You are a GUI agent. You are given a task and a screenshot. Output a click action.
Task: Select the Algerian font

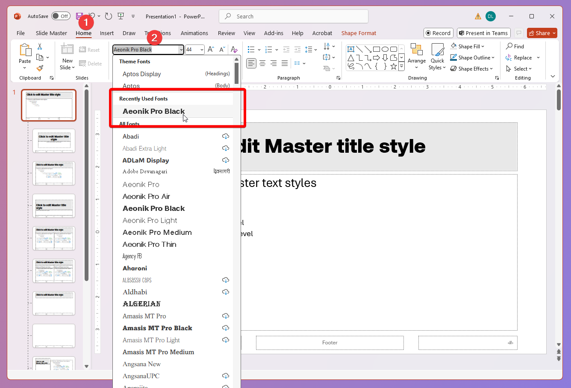tap(173, 304)
